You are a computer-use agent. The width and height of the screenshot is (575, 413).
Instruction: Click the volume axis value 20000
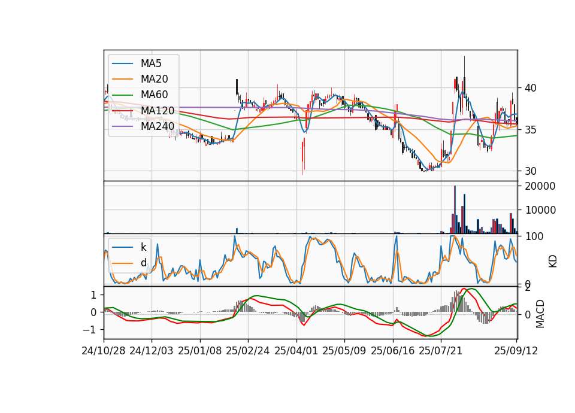tap(540, 186)
